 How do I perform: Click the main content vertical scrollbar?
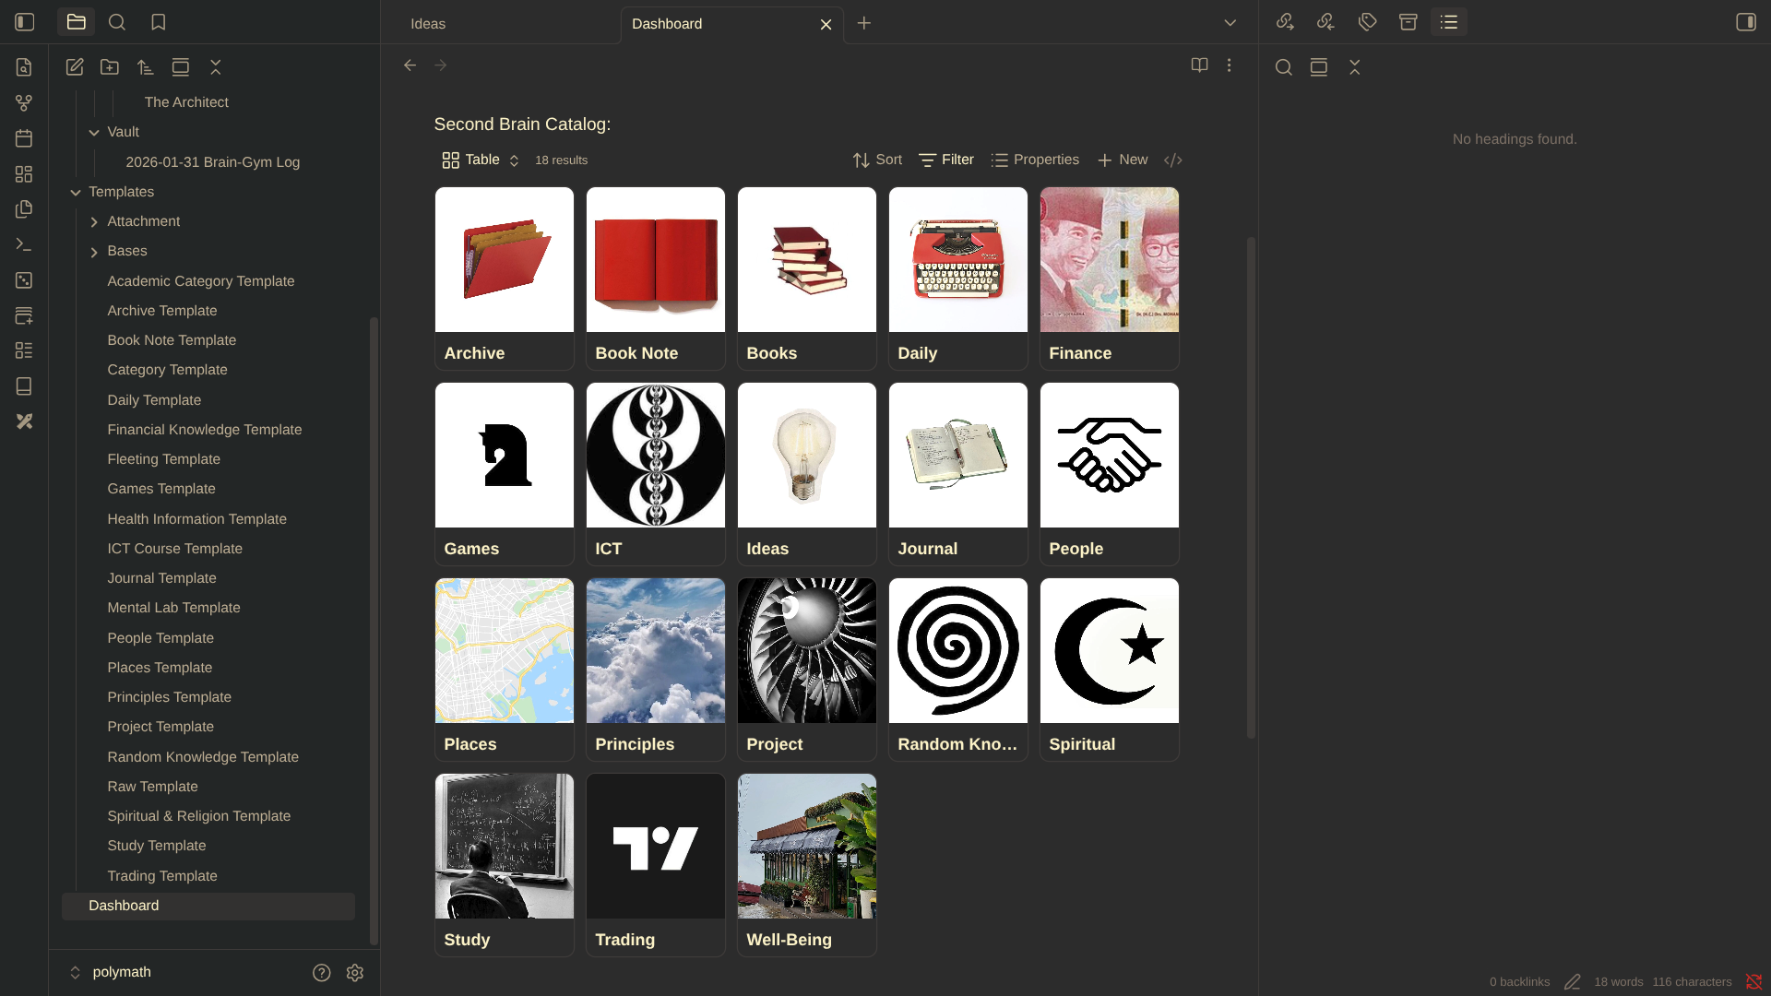point(1251,487)
